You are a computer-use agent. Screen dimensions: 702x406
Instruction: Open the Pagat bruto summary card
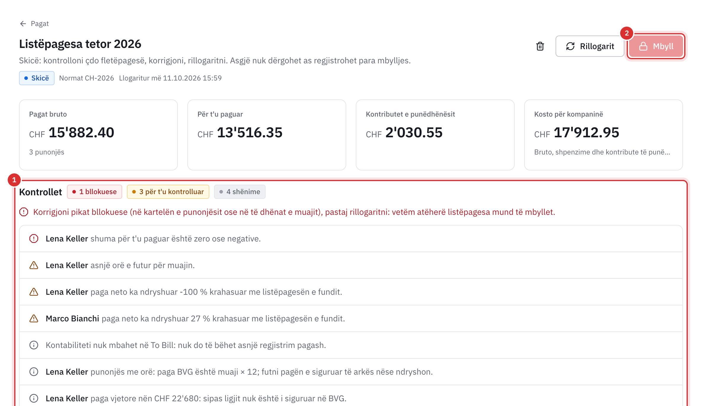pyautogui.click(x=98, y=135)
